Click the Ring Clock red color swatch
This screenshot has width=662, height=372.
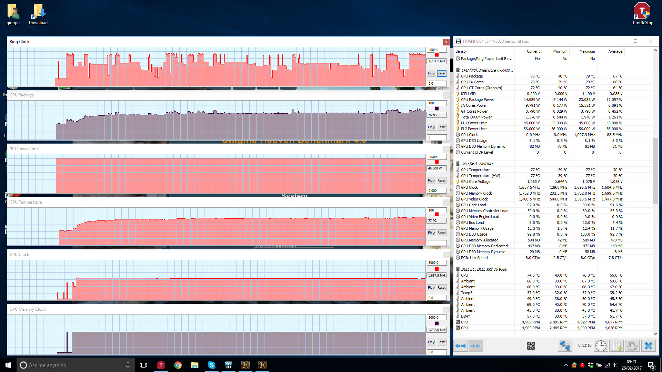(437, 55)
